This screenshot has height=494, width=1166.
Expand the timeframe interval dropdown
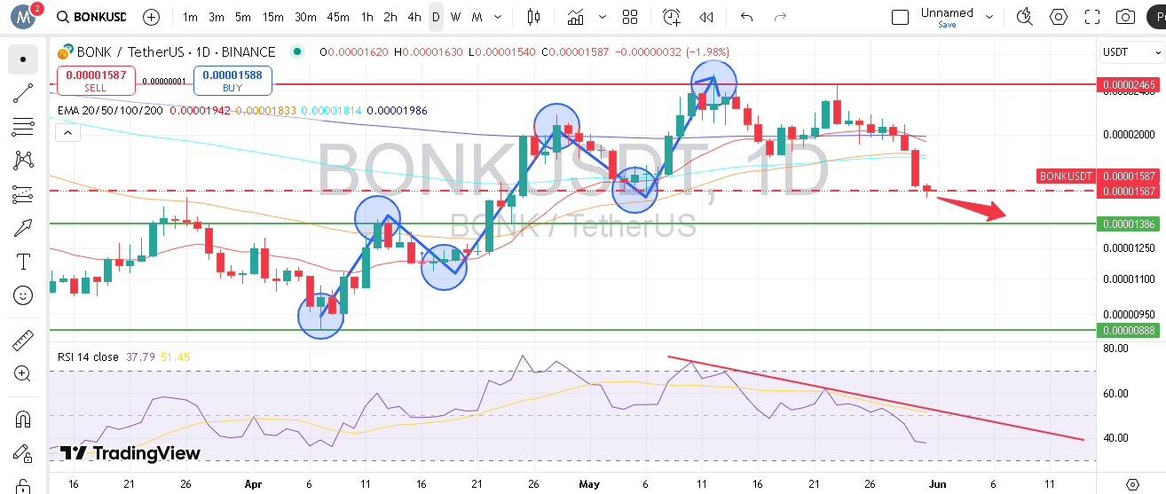[496, 17]
